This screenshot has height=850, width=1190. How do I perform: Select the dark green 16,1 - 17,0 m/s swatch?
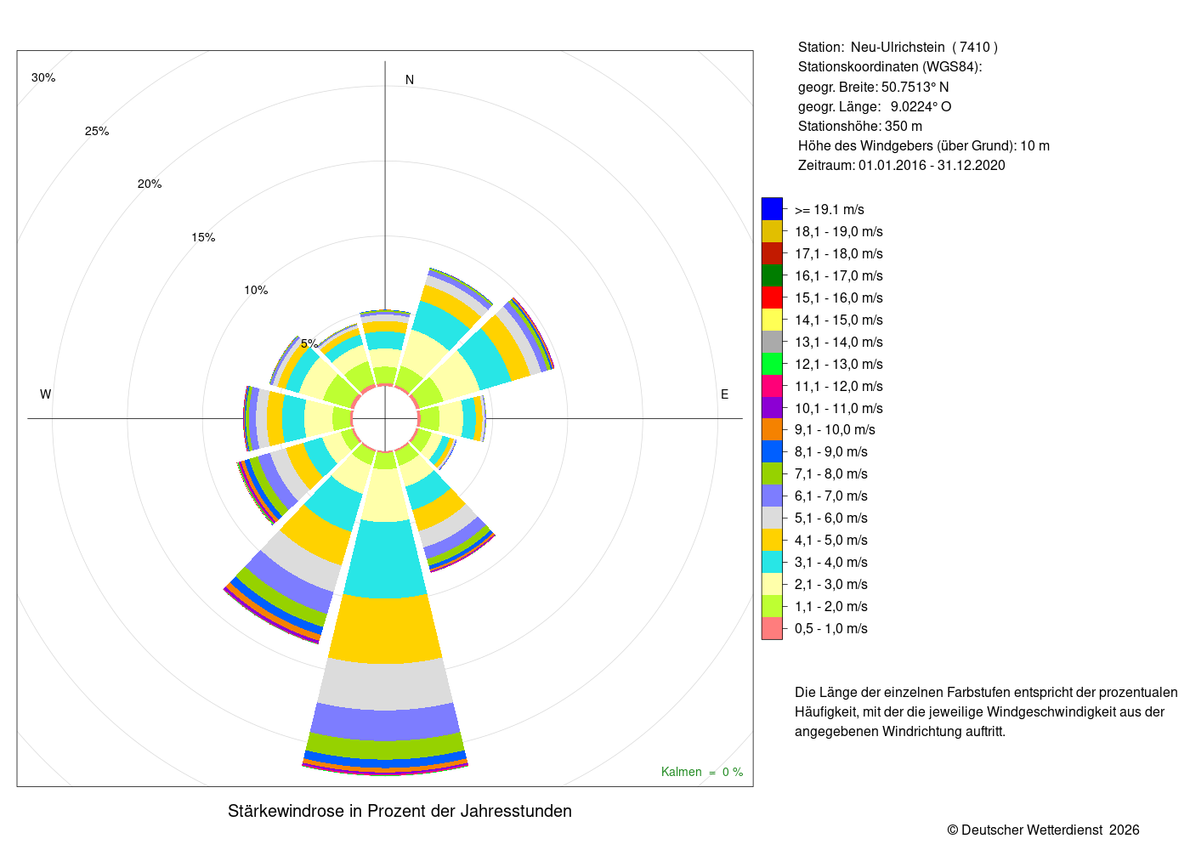click(x=772, y=275)
